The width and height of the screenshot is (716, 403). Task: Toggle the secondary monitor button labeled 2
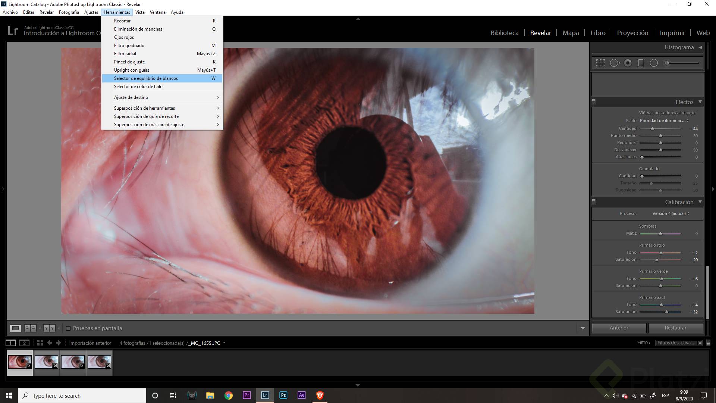pos(24,342)
